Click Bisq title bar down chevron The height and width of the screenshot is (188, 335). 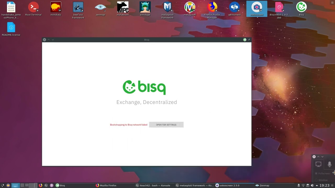(x=53, y=40)
